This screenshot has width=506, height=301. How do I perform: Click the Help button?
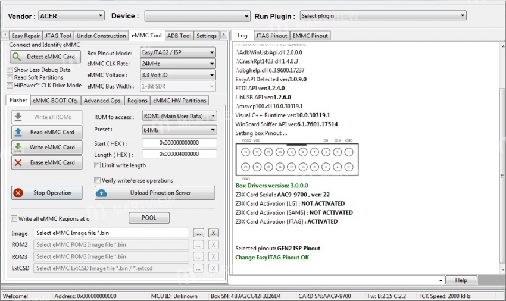461,280
